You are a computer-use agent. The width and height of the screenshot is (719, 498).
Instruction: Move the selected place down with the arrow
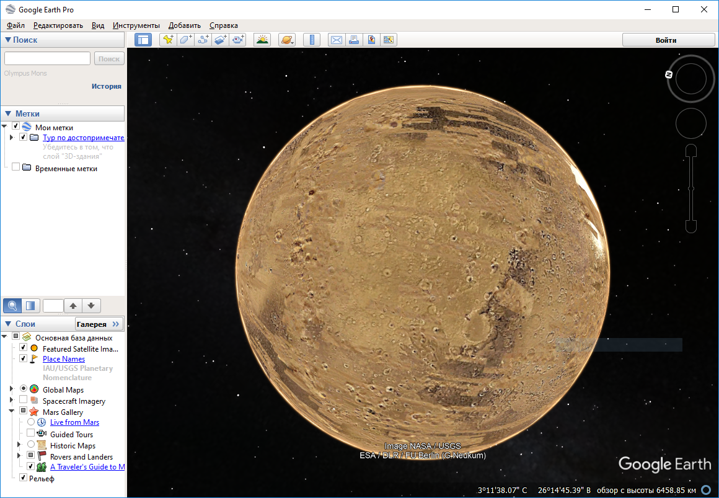91,306
